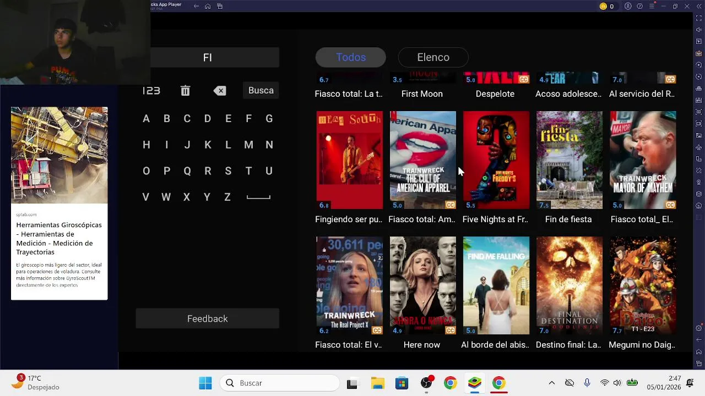Open the Herramientas Giroscópicas ad link
This screenshot has height=396, width=705.
(x=59, y=238)
